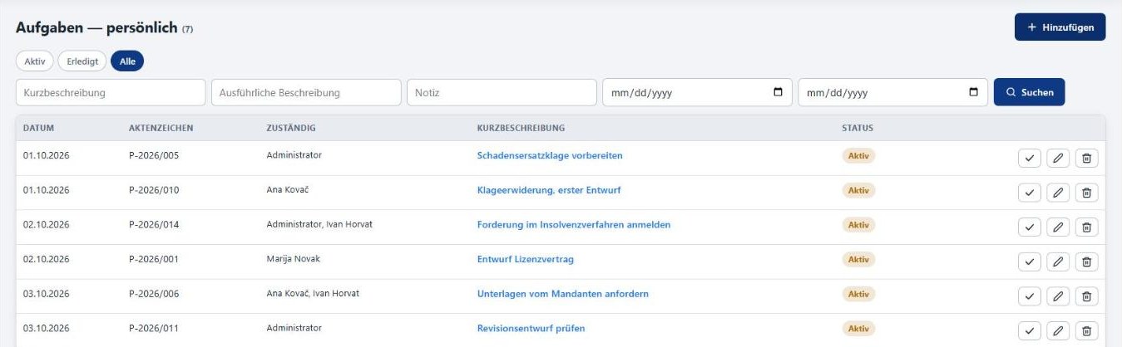The width and height of the screenshot is (1122, 347).
Task: Select the Alle filter pill
Action: (x=127, y=61)
